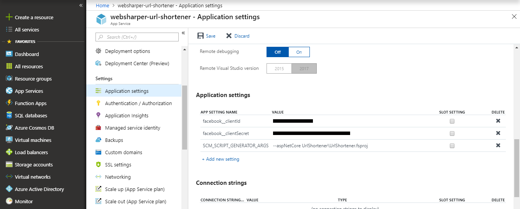This screenshot has height=209, width=520.
Task: Click the Application Insights lightbulb icon
Action: (98, 115)
